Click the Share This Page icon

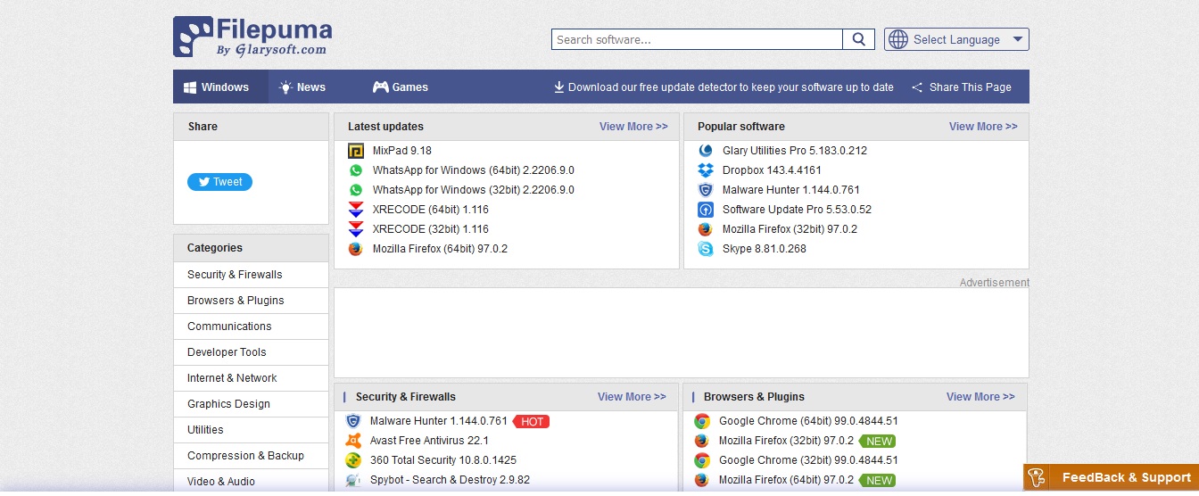pyautogui.click(x=917, y=87)
